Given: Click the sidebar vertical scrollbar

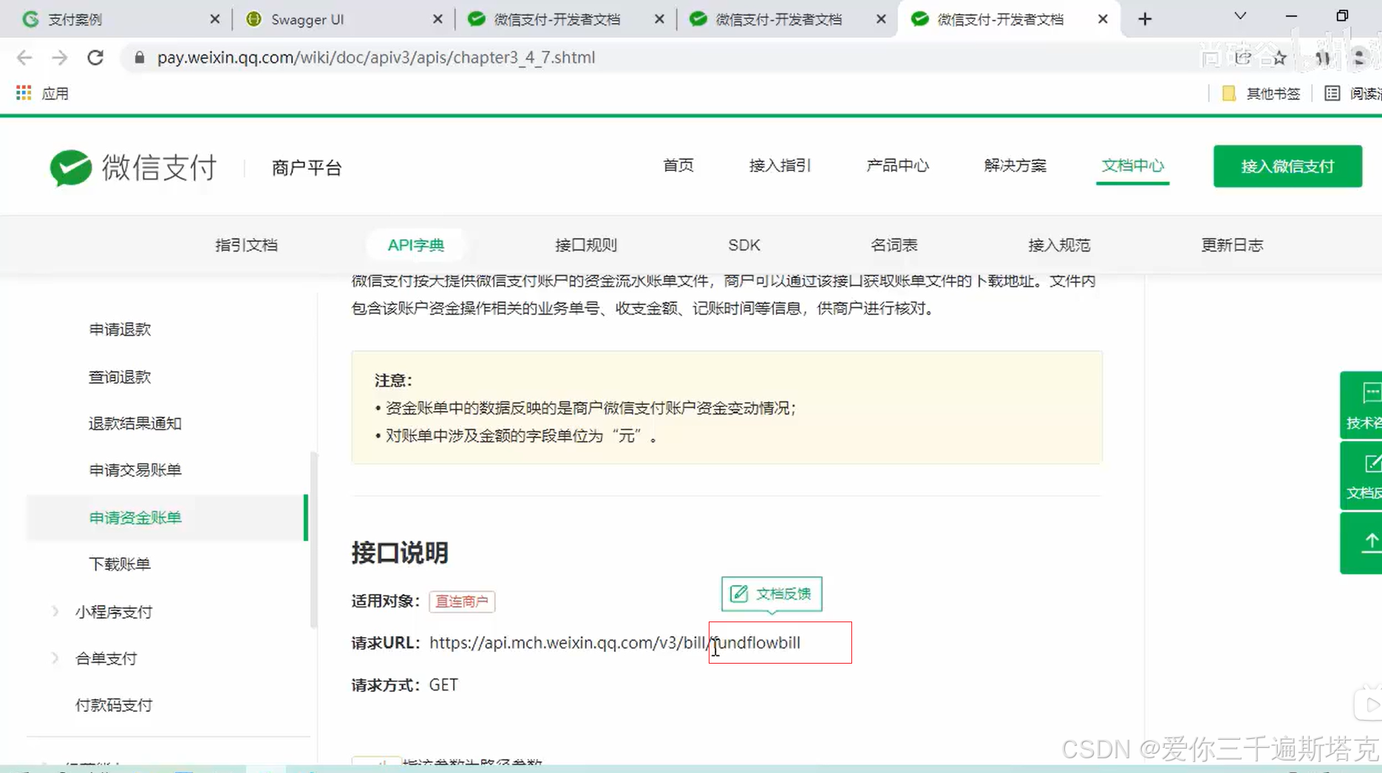Looking at the screenshot, I should point(314,539).
